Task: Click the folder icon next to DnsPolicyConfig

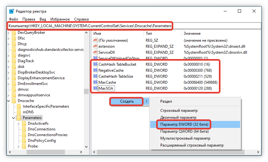Action: (x=24, y=141)
